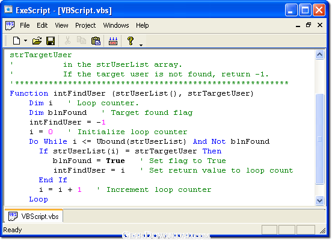The height and width of the screenshot is (240, 332).
Task: Open a script with folder icon
Action: (x=37, y=40)
